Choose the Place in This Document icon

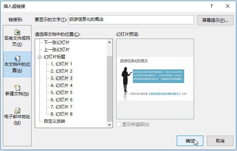[17, 58]
